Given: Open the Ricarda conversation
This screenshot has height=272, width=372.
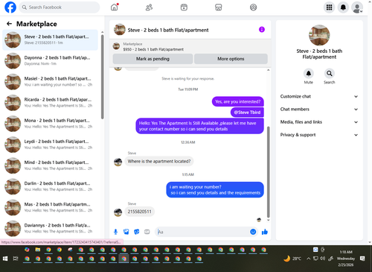Looking at the screenshot, I should 51,103.
